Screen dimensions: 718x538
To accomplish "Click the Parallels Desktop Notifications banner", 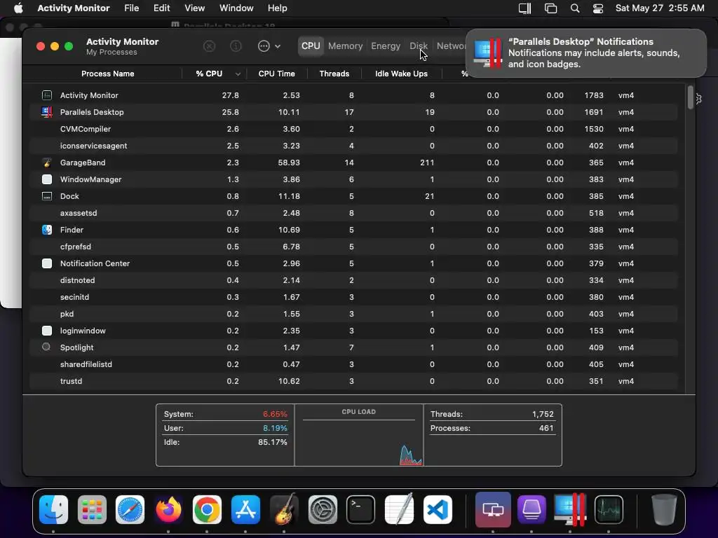I will point(586,53).
